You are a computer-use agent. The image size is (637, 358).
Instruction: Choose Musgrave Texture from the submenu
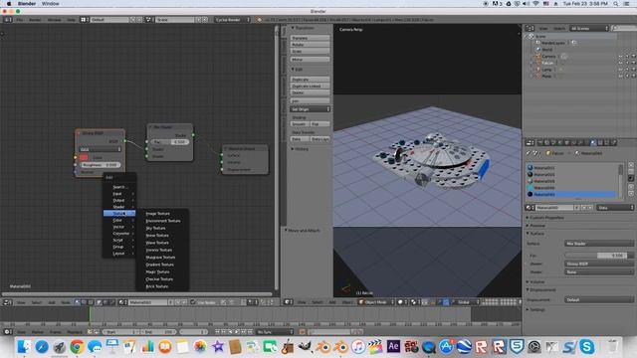point(160,258)
